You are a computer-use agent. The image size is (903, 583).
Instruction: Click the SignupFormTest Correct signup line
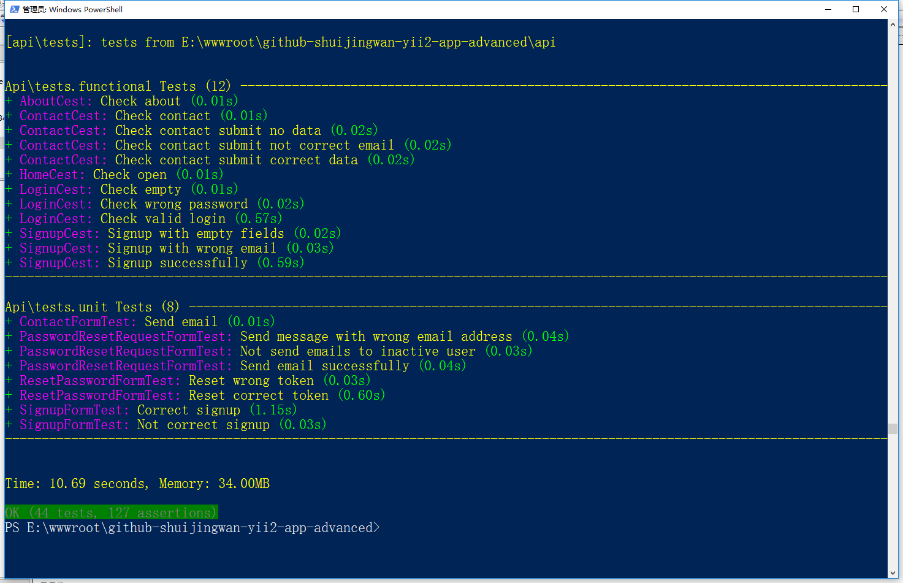tap(158, 410)
